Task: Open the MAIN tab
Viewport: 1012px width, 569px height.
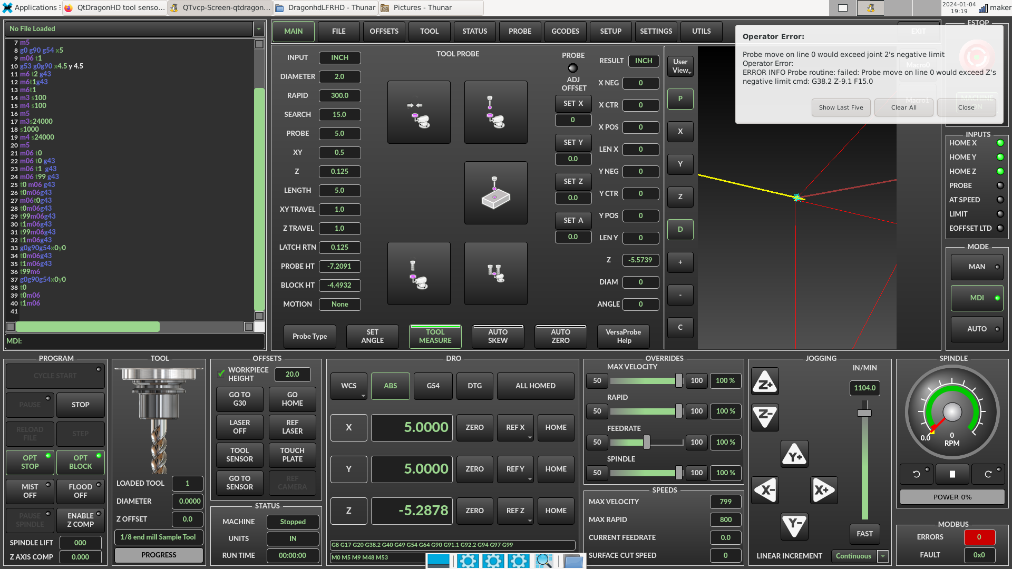Action: pos(294,32)
